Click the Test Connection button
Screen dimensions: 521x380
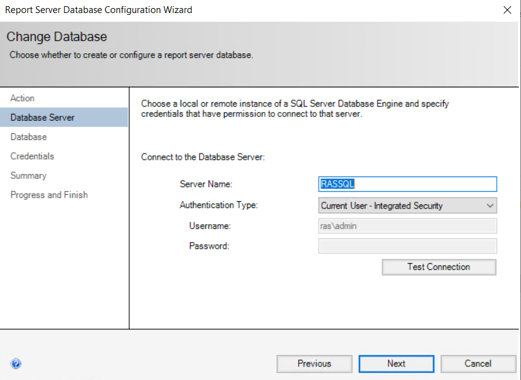point(439,267)
